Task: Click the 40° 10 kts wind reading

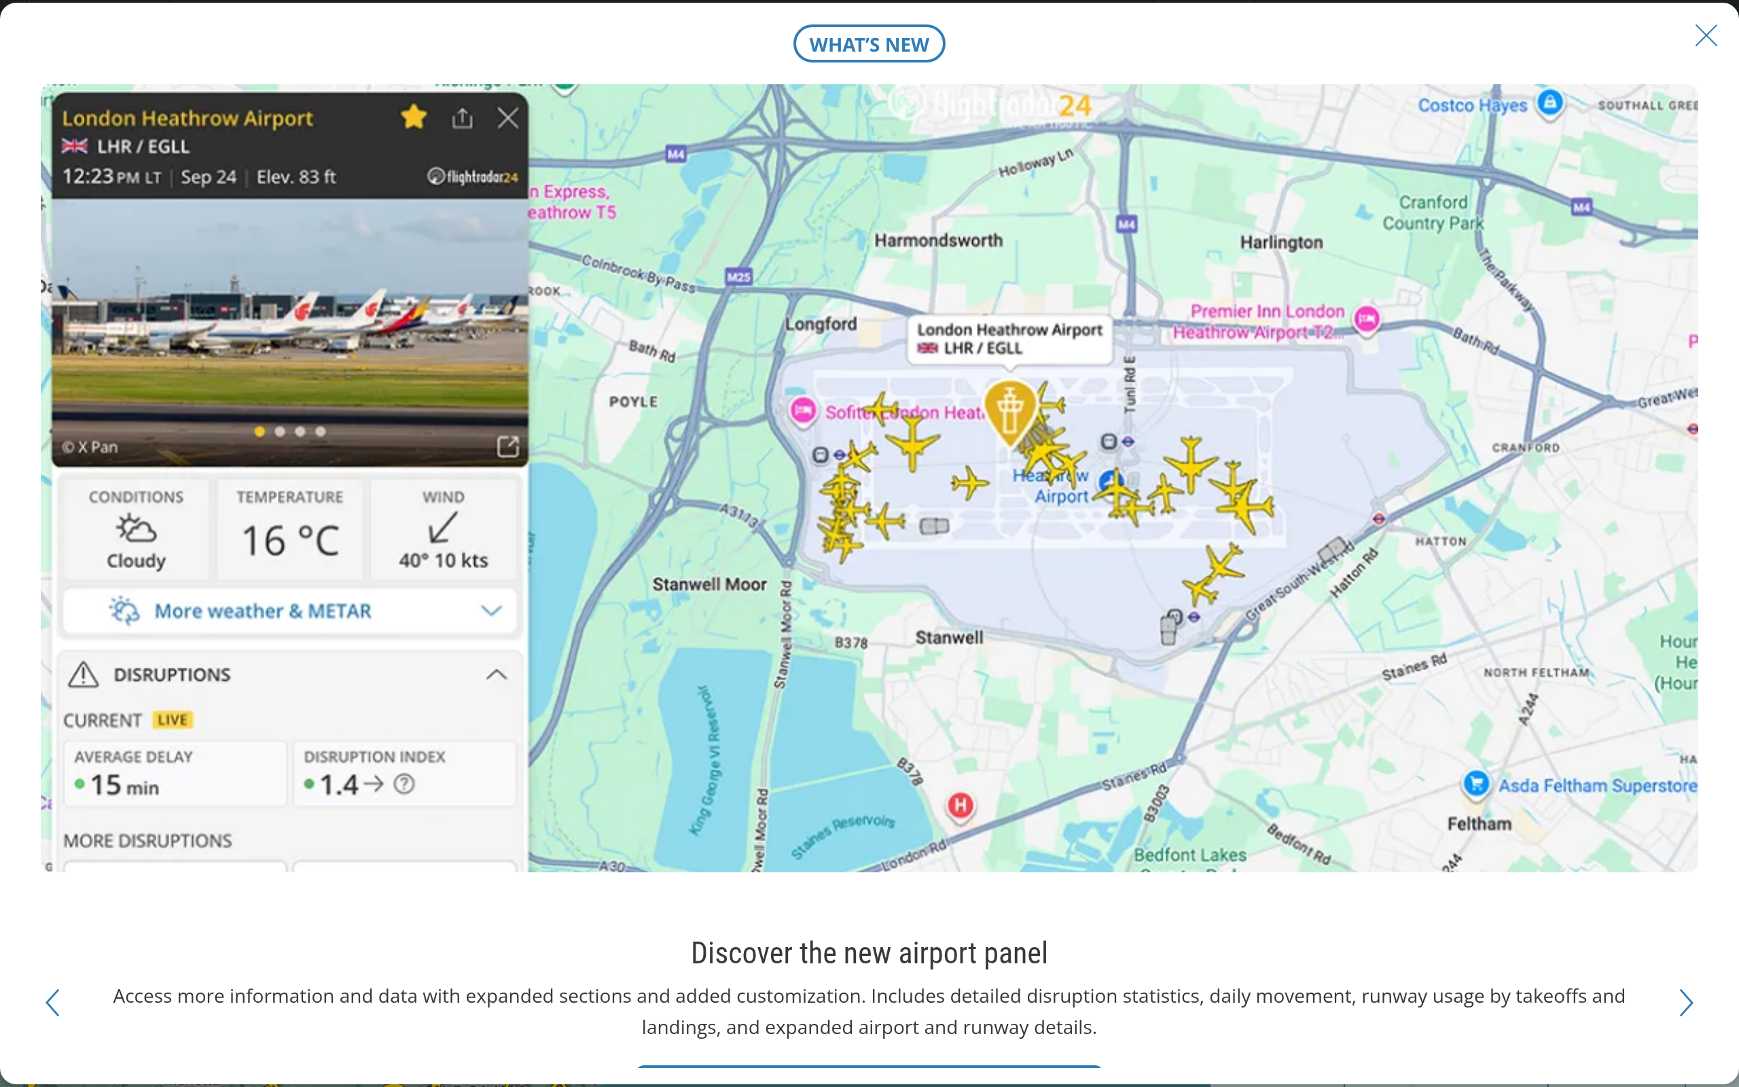Action: (x=444, y=560)
